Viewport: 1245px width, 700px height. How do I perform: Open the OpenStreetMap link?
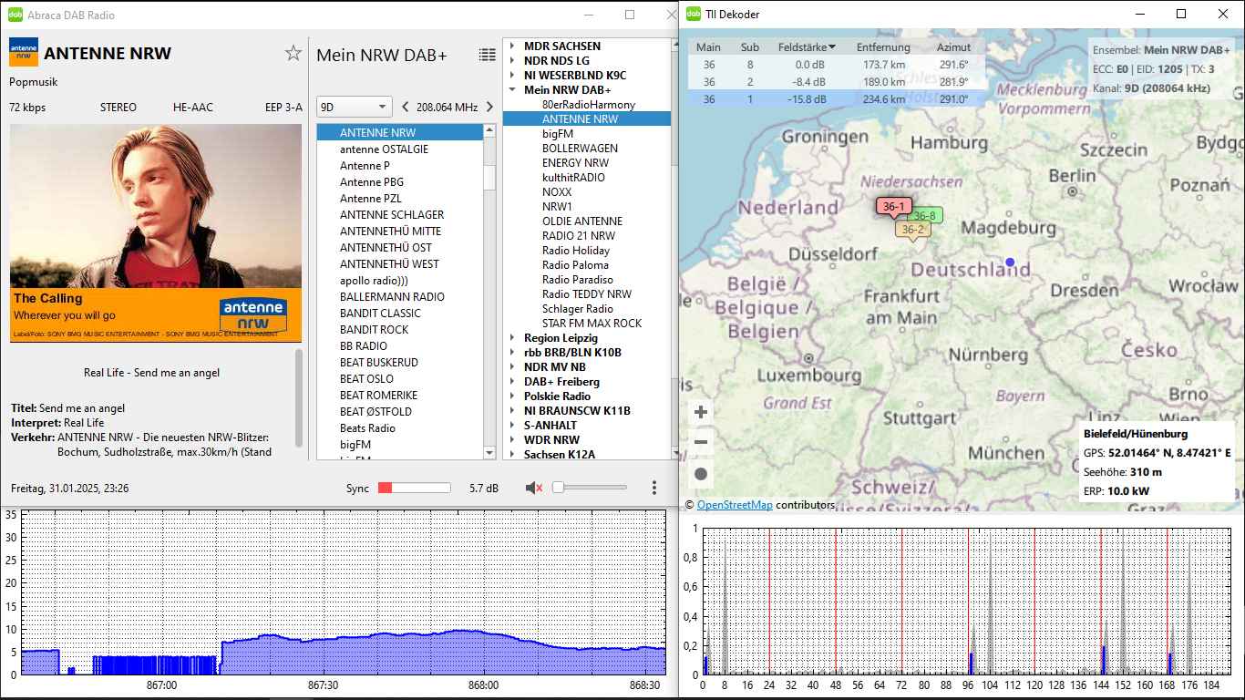(735, 505)
